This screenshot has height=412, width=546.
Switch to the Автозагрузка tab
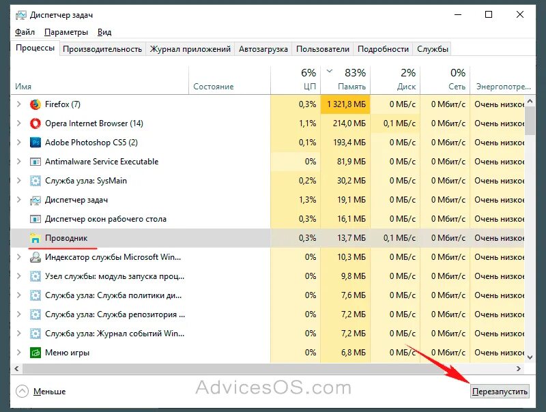point(263,49)
